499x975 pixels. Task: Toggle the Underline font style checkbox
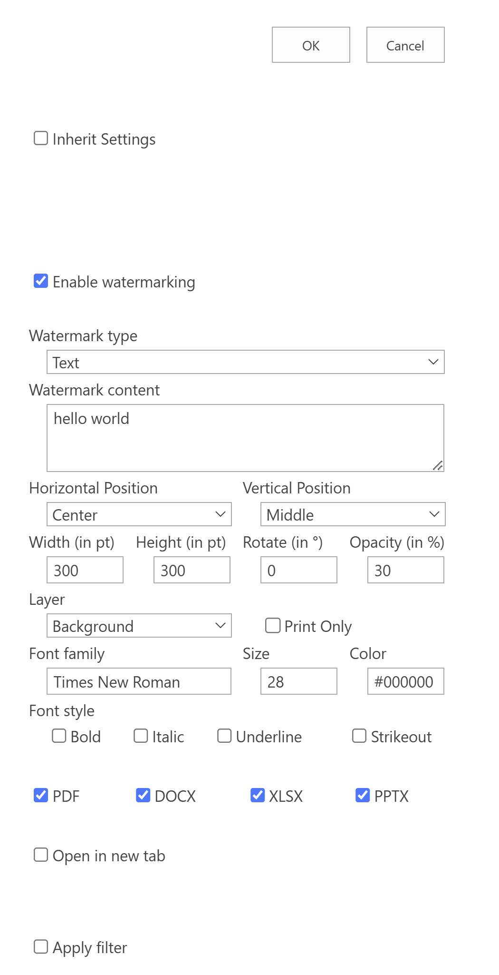click(x=224, y=736)
